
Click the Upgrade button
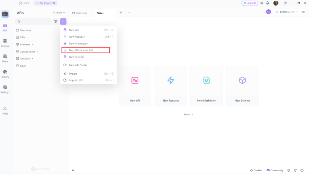[x=250, y=3]
